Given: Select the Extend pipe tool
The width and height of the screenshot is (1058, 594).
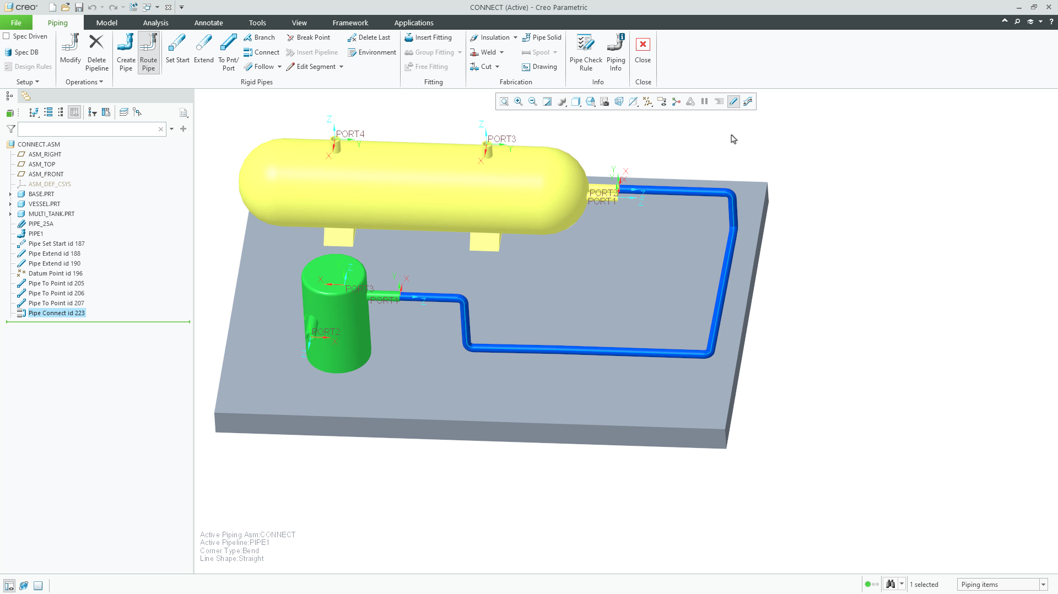Looking at the screenshot, I should pos(203,48).
